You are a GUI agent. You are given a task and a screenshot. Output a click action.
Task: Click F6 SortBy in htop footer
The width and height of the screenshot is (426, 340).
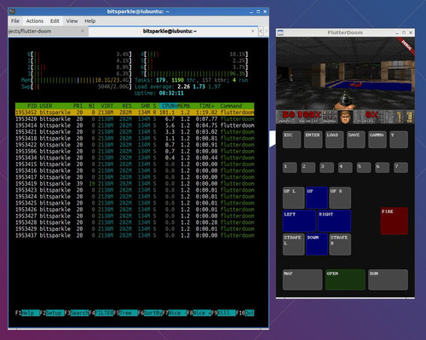150,313
